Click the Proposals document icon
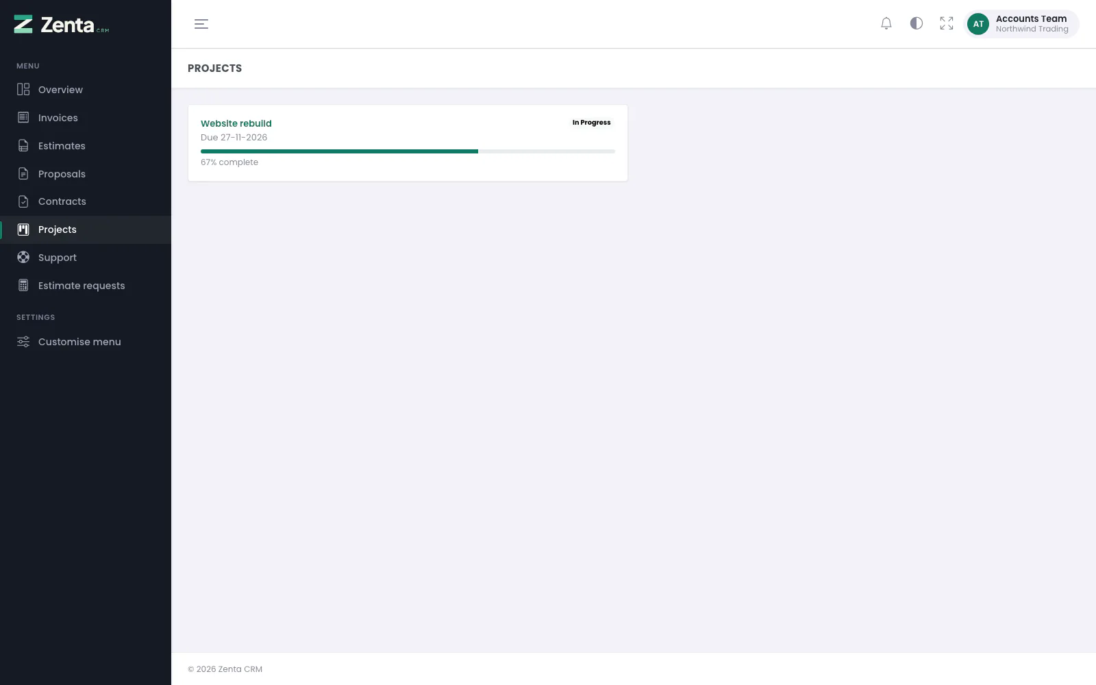 pyautogui.click(x=23, y=174)
